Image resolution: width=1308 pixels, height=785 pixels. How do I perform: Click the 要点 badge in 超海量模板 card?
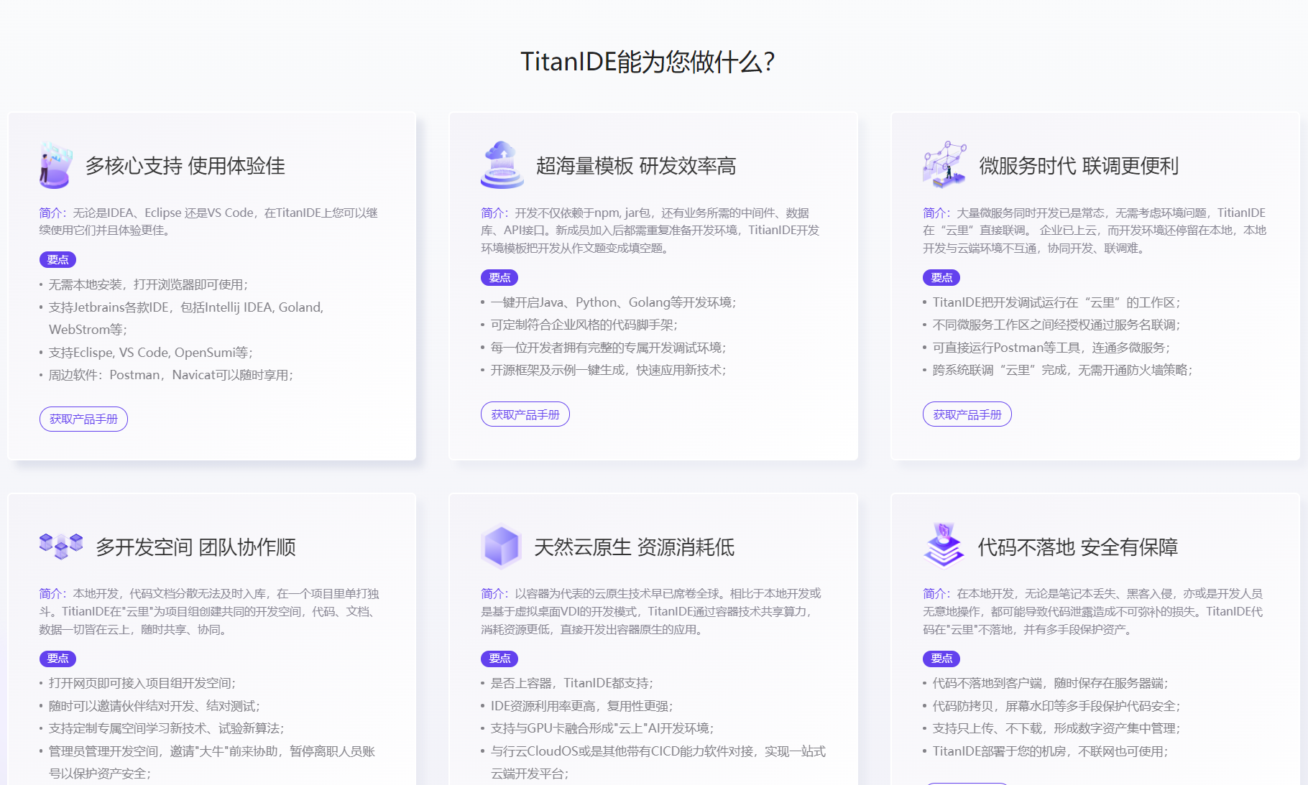[499, 277]
